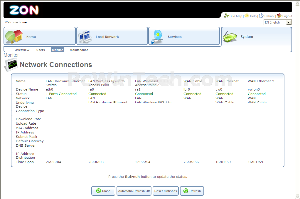Click Connected status under WAN Cable
The width and height of the screenshot is (300, 199).
click(x=193, y=94)
